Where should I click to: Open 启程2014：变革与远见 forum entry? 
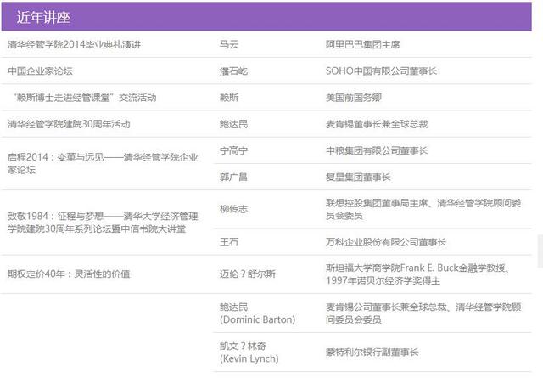[102, 163]
